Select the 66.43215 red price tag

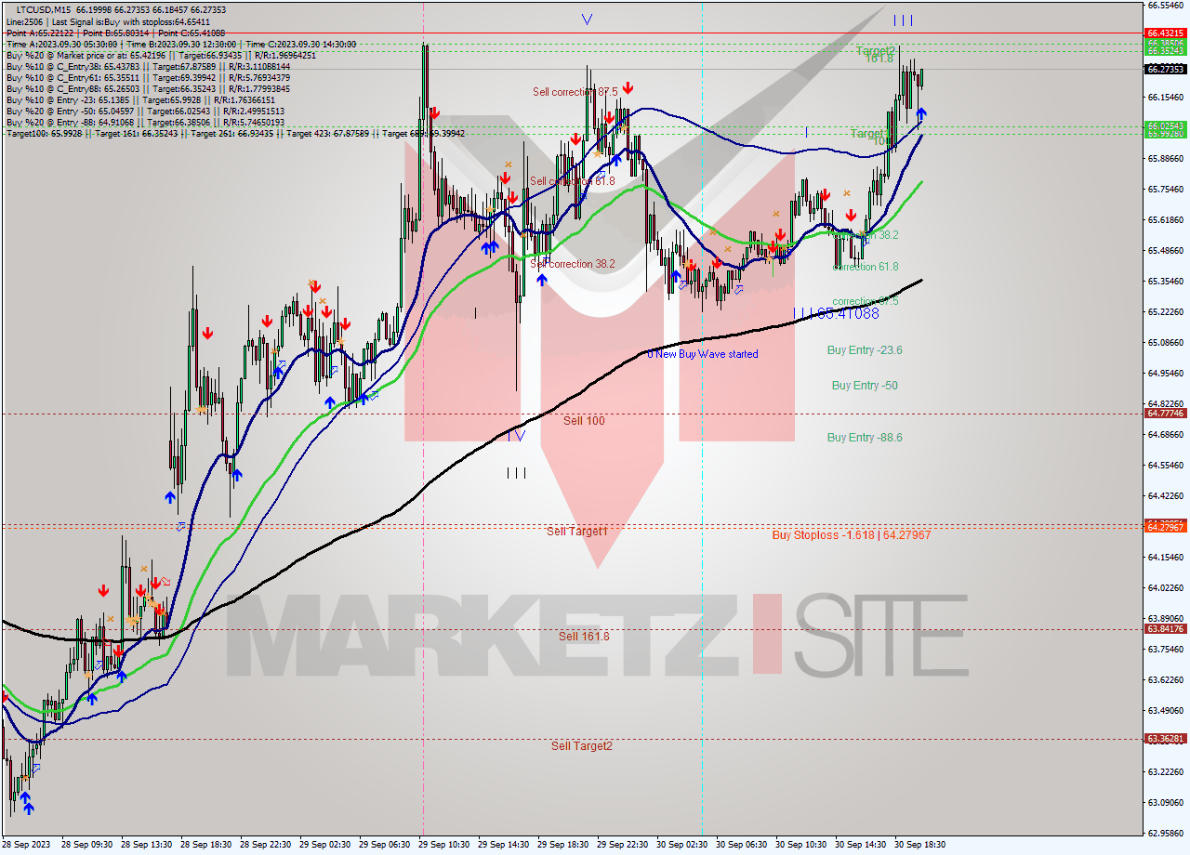click(x=1165, y=33)
